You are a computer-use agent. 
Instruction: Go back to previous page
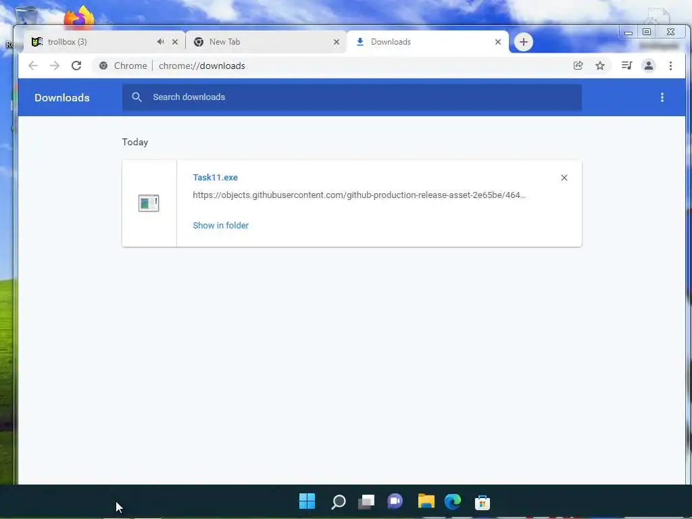pos(33,66)
